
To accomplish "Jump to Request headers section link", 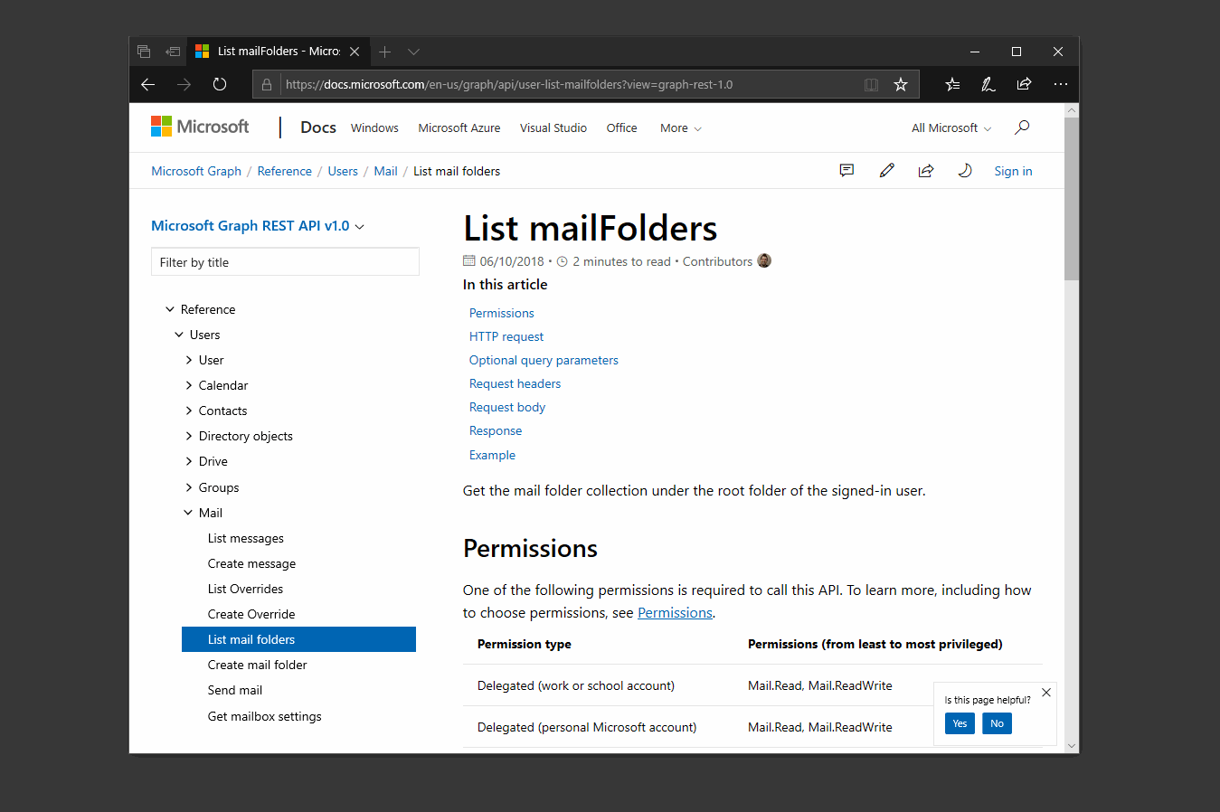I will click(x=515, y=383).
